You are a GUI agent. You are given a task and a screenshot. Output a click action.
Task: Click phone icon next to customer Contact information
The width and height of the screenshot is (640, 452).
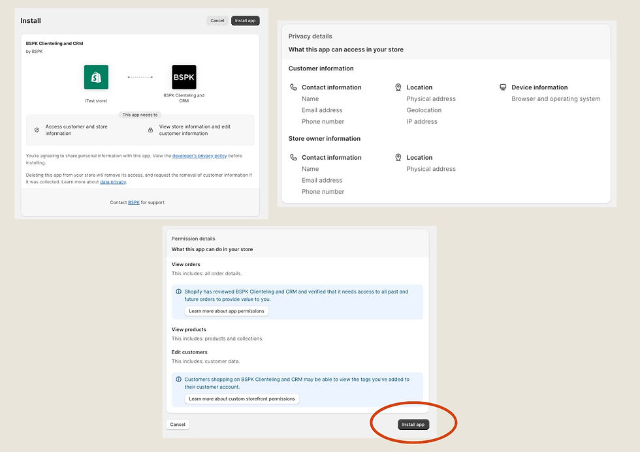(293, 87)
